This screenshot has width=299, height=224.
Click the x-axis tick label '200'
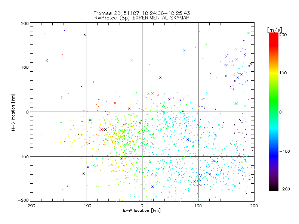(x=254, y=206)
